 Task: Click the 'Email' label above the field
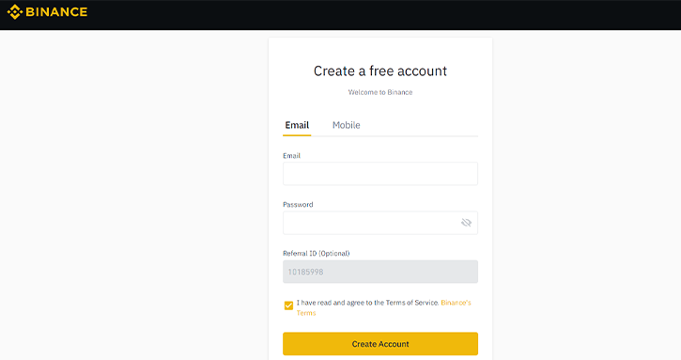[291, 156]
